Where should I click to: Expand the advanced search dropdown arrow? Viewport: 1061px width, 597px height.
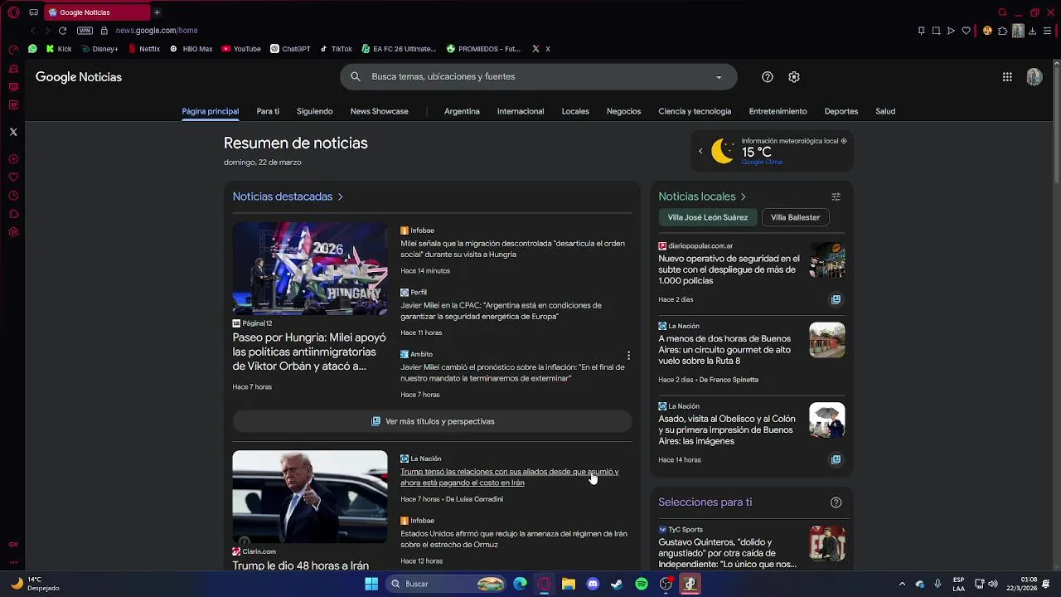click(719, 77)
